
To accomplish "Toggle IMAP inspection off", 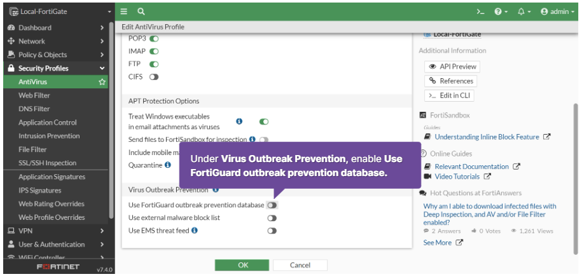I will 154,51.
